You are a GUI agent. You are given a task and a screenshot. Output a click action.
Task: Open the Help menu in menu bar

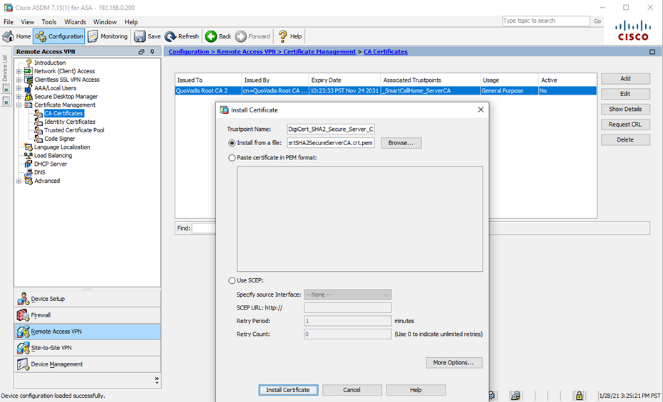click(131, 22)
